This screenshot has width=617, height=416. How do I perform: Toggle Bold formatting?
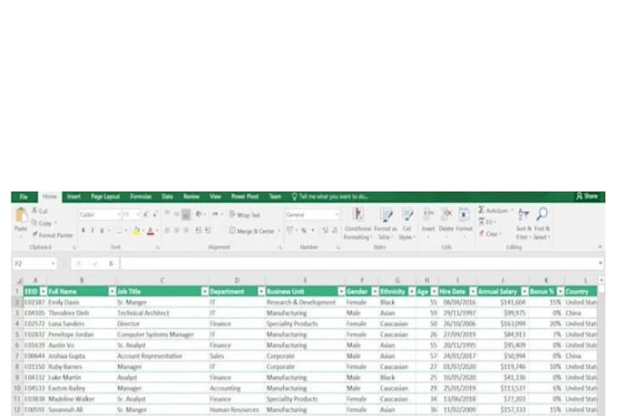83,231
